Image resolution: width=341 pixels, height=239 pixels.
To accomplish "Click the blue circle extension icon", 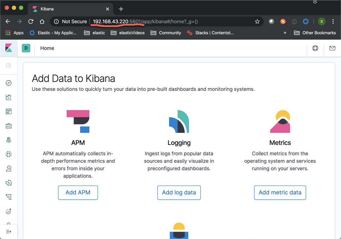I will tap(305, 21).
